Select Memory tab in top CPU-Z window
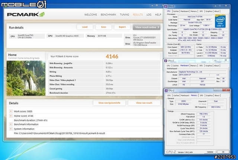 pyautogui.click(x=194, y=12)
